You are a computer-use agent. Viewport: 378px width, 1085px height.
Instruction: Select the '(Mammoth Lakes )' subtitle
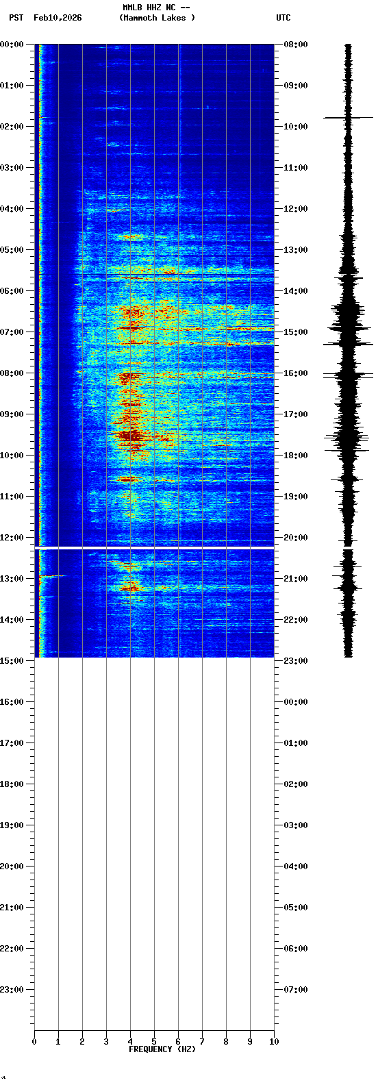[x=157, y=18]
